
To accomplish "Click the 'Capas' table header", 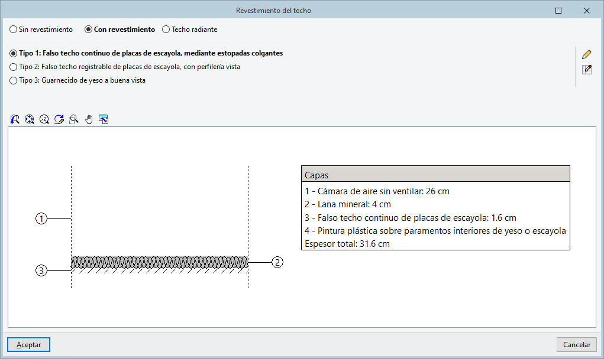I will tap(435, 175).
